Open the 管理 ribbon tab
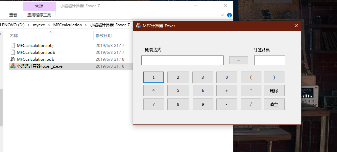 coord(39,7)
